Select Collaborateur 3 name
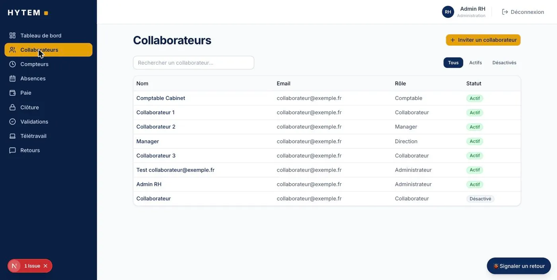Screen dimensions: 557x280 [x=156, y=155]
